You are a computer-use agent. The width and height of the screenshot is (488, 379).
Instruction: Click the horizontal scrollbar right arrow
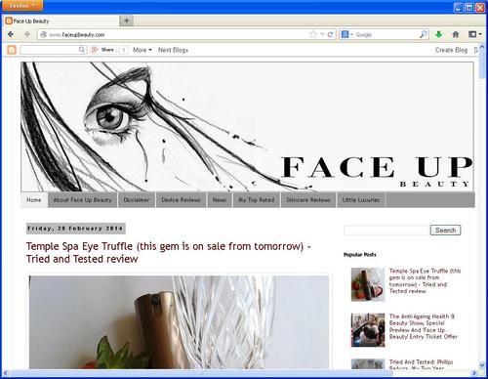click(x=474, y=373)
